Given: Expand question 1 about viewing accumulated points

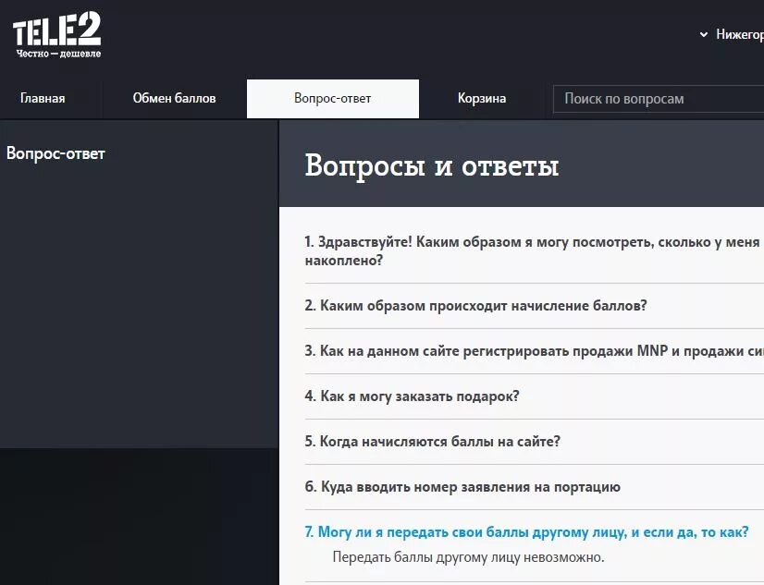Looking at the screenshot, I should pos(534,251).
